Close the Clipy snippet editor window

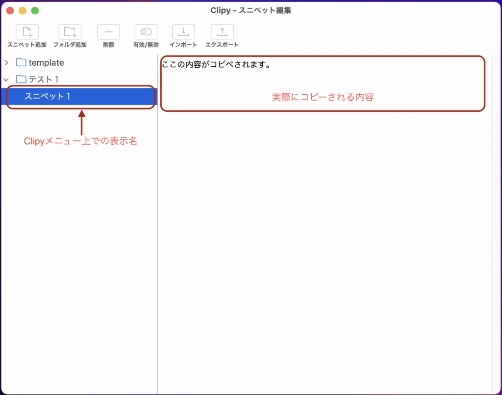click(x=10, y=11)
